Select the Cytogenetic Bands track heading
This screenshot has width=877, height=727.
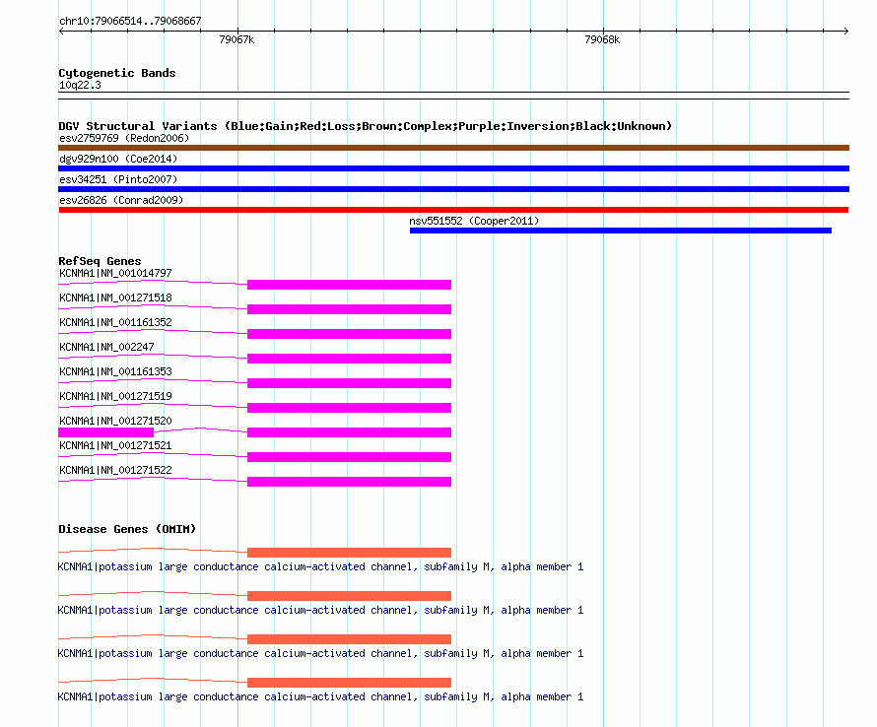(x=117, y=73)
